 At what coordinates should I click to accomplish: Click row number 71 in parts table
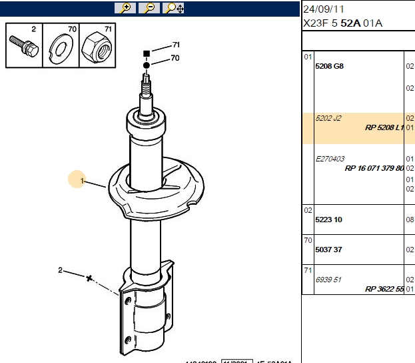tap(308, 270)
